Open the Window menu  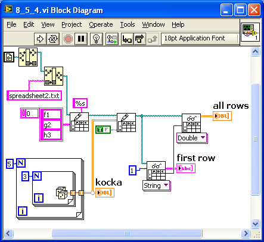[x=153, y=24]
